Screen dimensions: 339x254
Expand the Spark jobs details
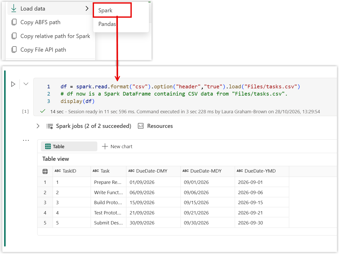click(x=38, y=126)
